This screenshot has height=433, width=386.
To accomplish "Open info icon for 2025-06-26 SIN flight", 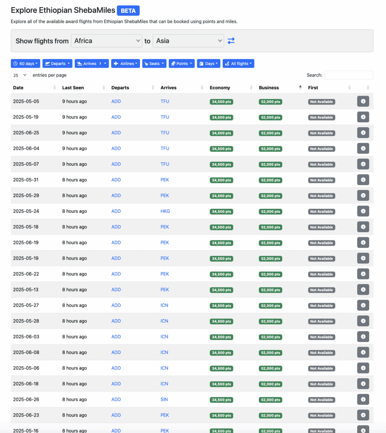I will [x=363, y=399].
